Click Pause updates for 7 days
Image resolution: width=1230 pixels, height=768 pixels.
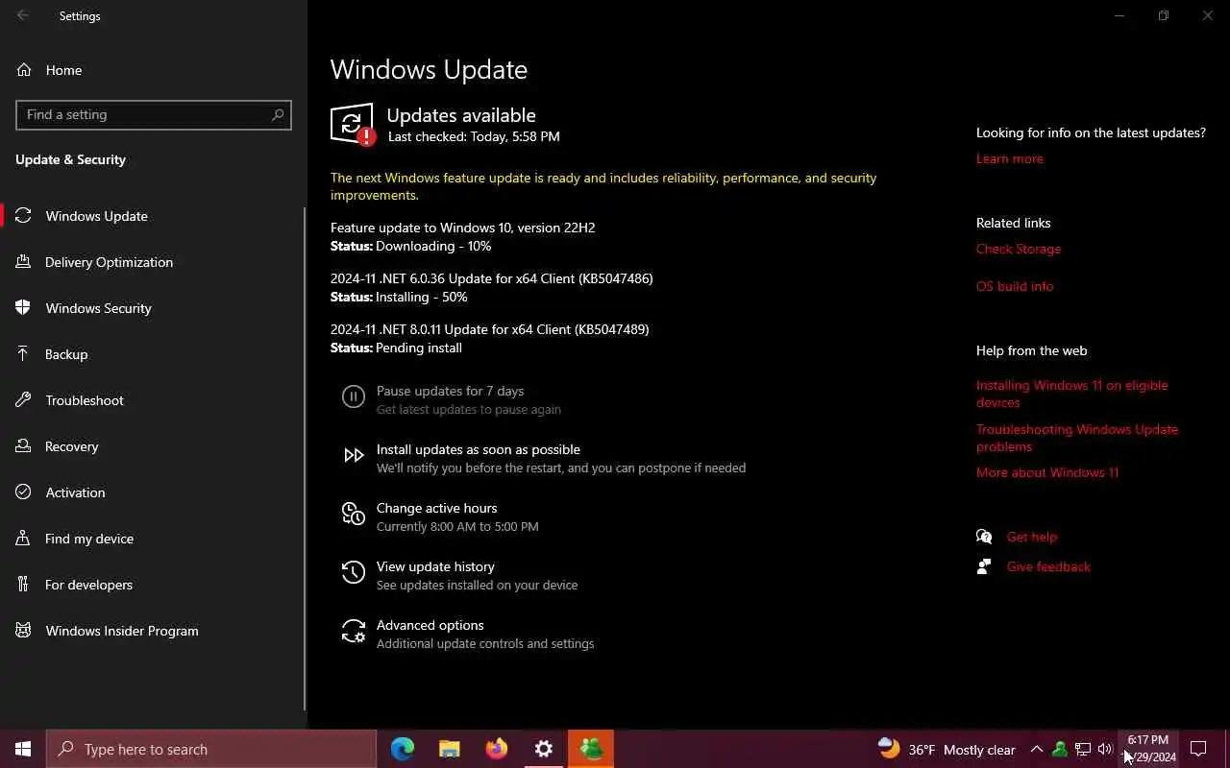pyautogui.click(x=450, y=391)
